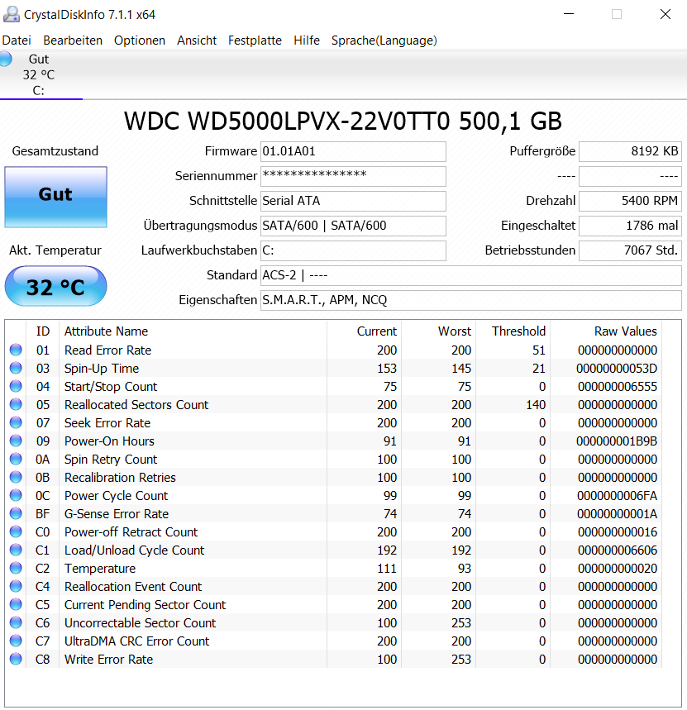Click the 32 °C temperature button

[55, 286]
